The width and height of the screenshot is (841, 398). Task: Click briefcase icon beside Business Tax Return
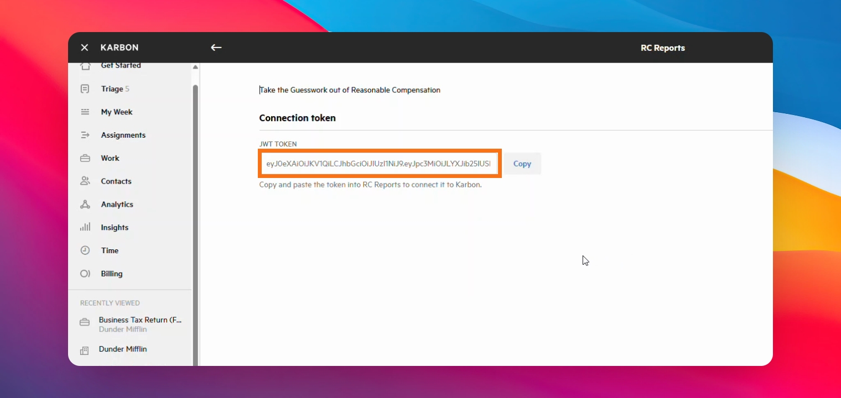coord(85,322)
